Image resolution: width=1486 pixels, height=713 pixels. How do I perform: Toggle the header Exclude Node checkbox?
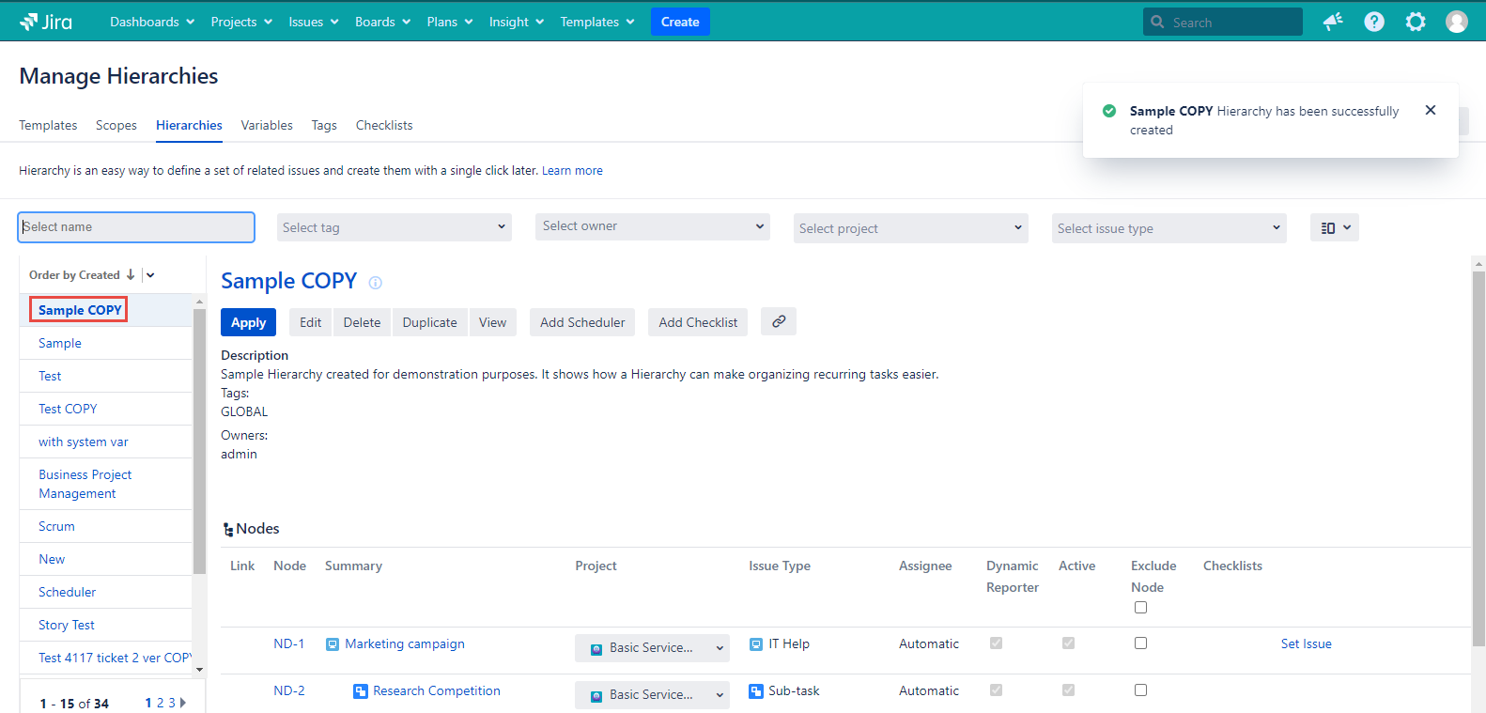[1140, 608]
